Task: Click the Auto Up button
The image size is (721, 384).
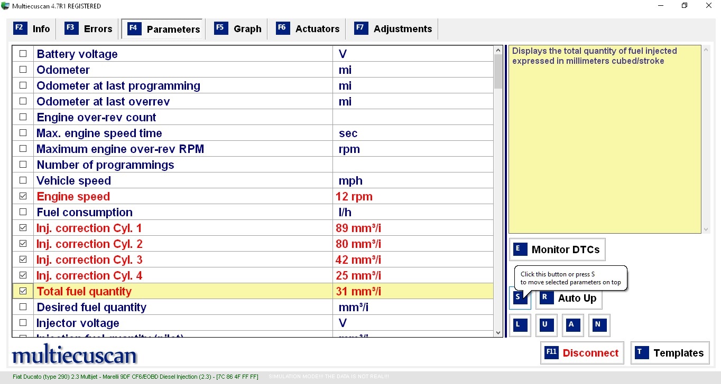Action: click(x=569, y=298)
